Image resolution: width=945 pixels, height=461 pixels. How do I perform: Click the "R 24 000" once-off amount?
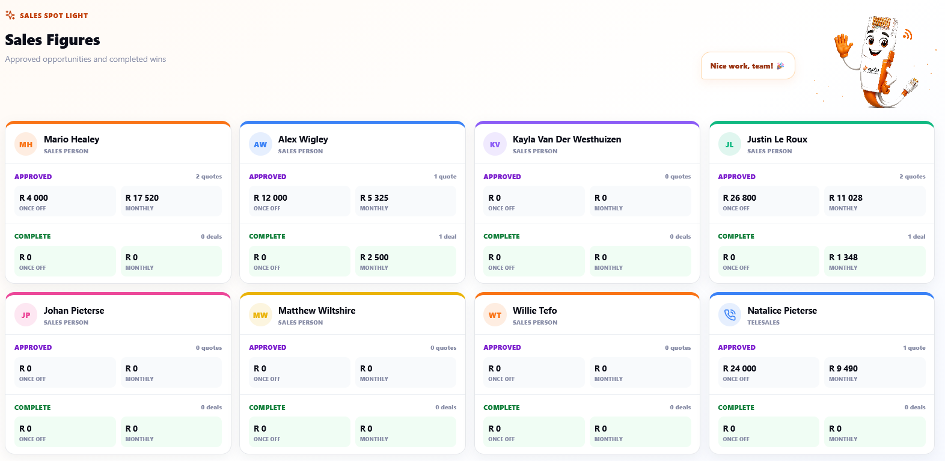(x=739, y=368)
